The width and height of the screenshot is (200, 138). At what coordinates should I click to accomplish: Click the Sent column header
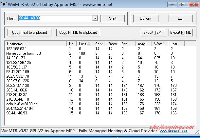[x=100, y=44]
